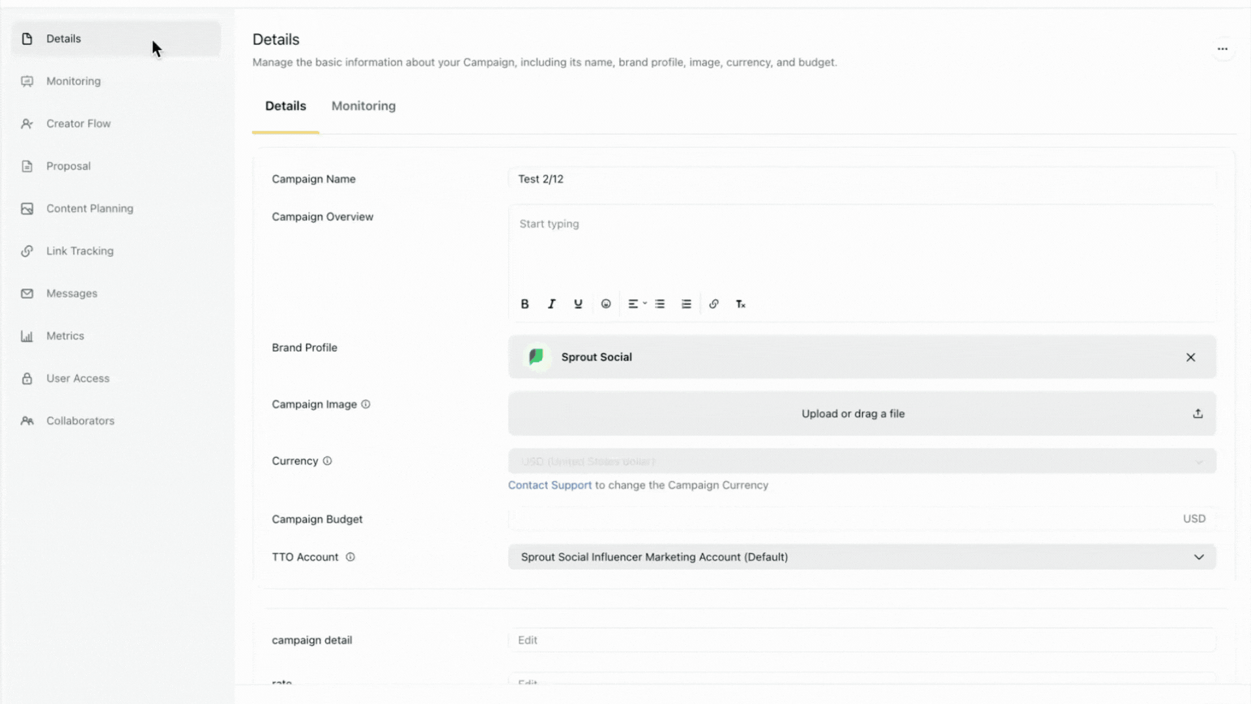Click the upload arrow icon for Campaign Image
Image resolution: width=1251 pixels, height=704 pixels.
point(1198,413)
